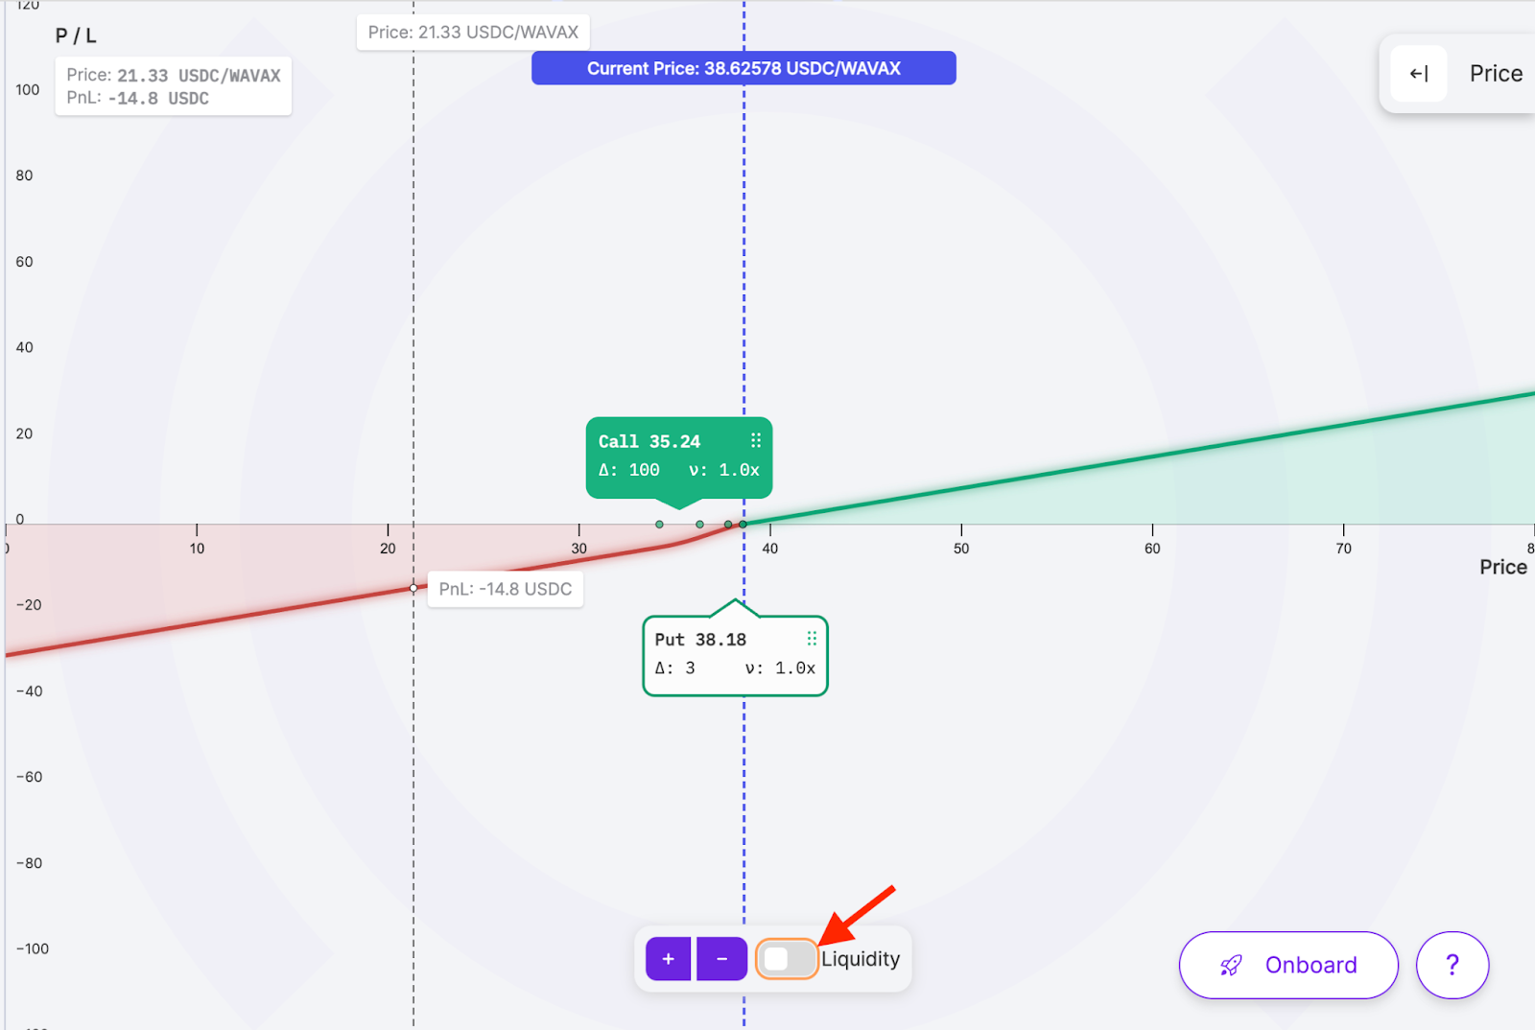Click the marker dot on the current price line
The image size is (1535, 1030).
point(744,525)
